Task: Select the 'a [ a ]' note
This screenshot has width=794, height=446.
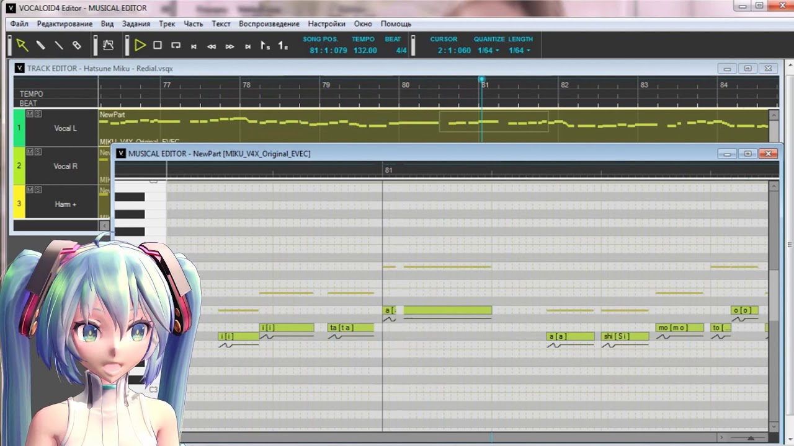Action: (571, 336)
